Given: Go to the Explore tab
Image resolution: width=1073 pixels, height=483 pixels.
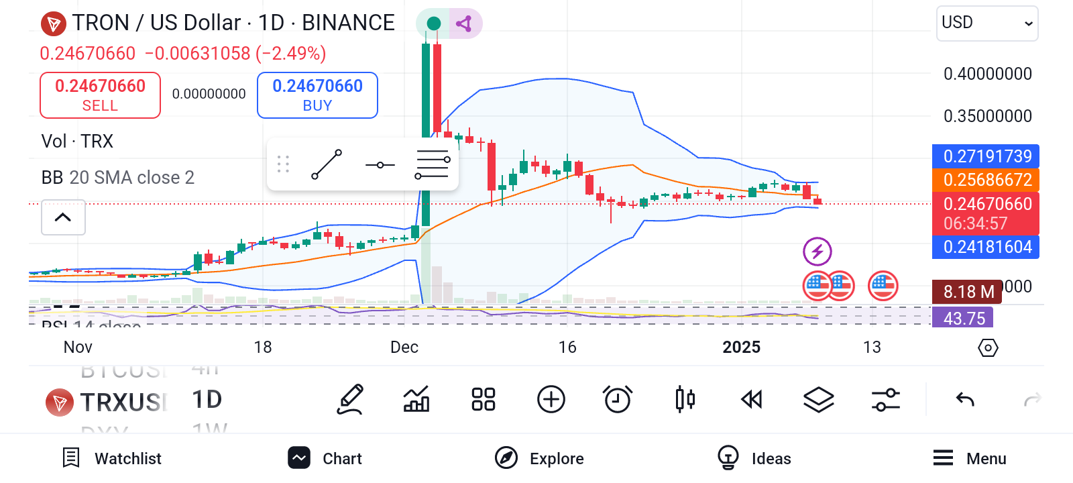Looking at the screenshot, I should point(539,458).
